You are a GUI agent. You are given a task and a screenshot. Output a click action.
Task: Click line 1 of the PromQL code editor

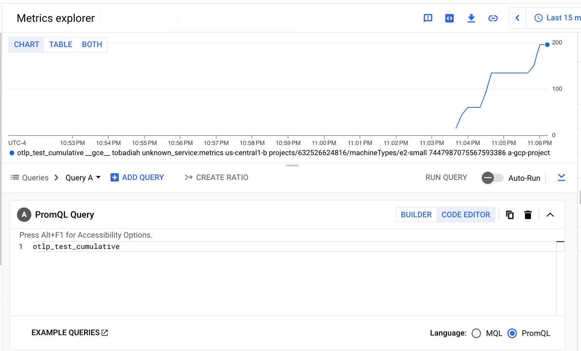click(x=76, y=246)
